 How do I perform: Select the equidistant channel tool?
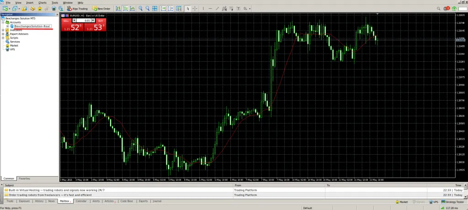pyautogui.click(x=224, y=8)
